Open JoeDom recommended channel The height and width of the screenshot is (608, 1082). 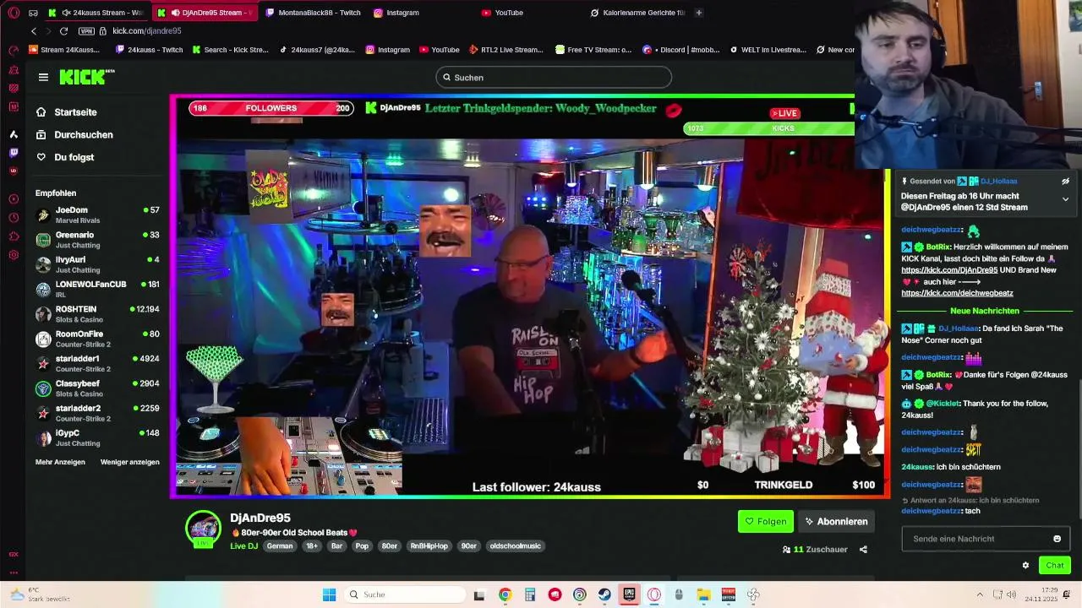click(97, 214)
